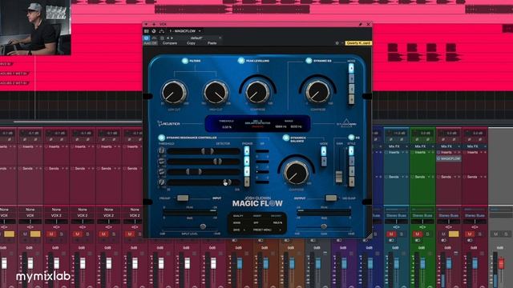Open the 1 - MAGICFLOW plugin selector dropdown
This screenshot has width=513, height=288.
point(185,31)
